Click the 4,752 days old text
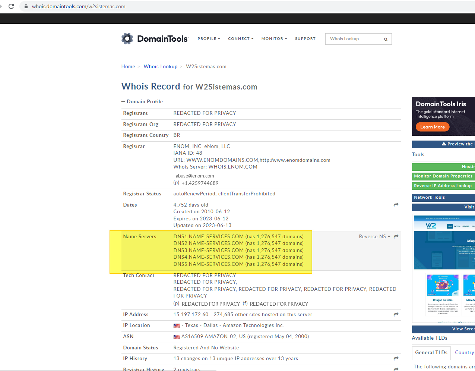475x371 pixels. (191, 205)
